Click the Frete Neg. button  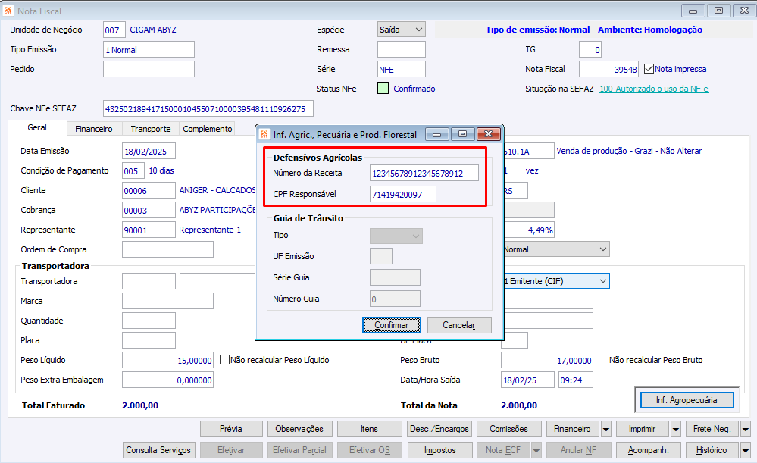pyautogui.click(x=712, y=429)
